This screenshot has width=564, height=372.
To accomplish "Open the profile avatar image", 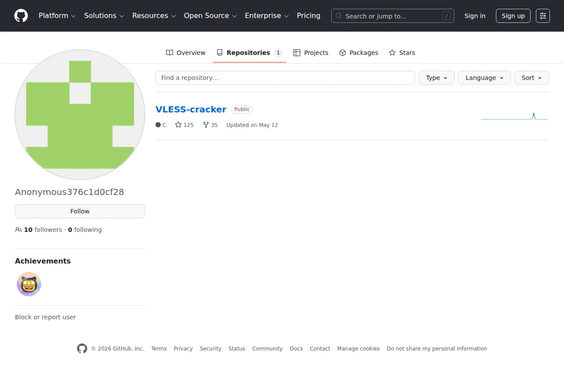I will coord(80,115).
